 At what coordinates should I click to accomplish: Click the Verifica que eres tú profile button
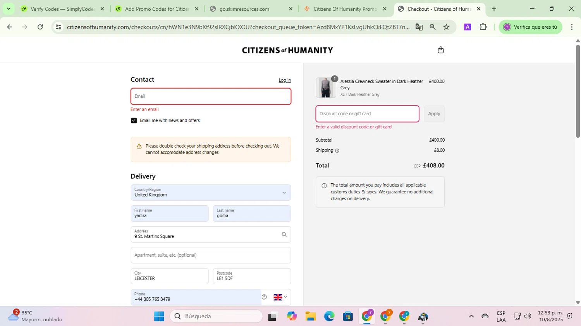tap(530, 27)
